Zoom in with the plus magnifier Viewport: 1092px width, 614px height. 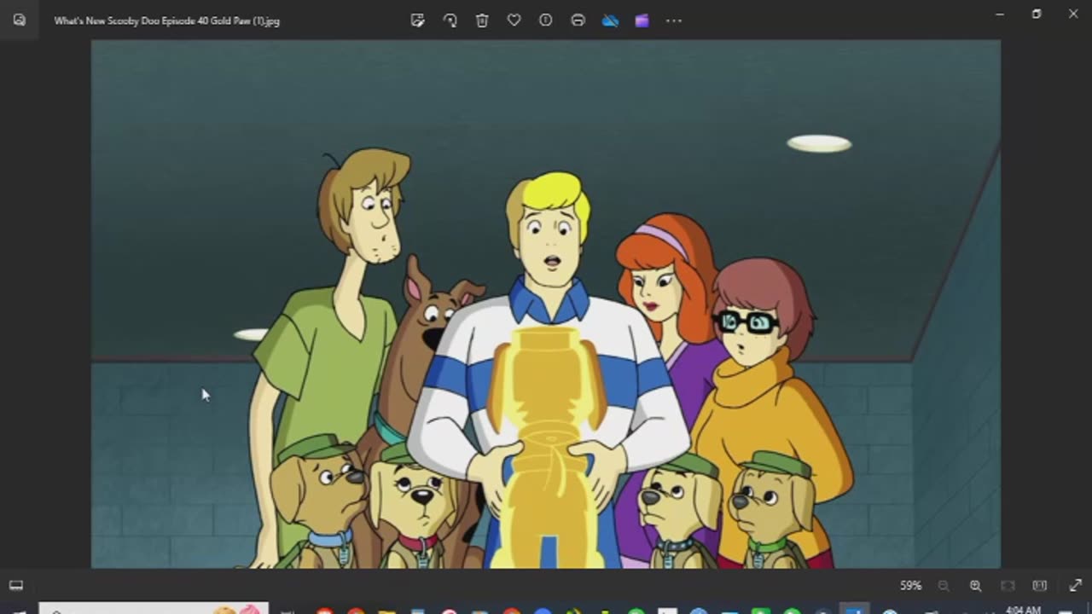[x=975, y=586]
